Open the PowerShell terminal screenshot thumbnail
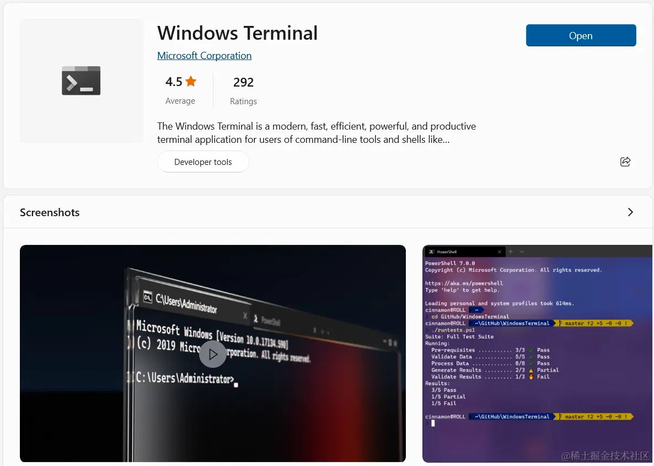654x466 pixels. pos(537,353)
